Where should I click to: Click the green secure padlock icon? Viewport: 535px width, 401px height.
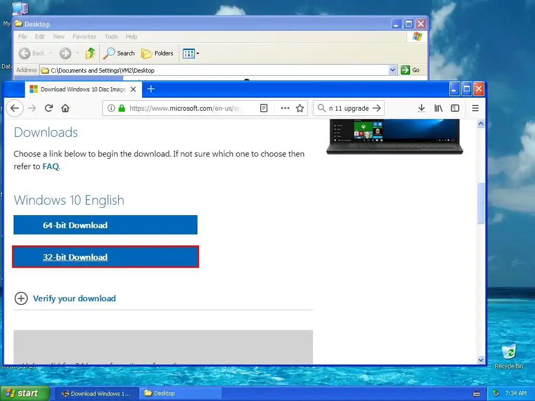tap(121, 108)
